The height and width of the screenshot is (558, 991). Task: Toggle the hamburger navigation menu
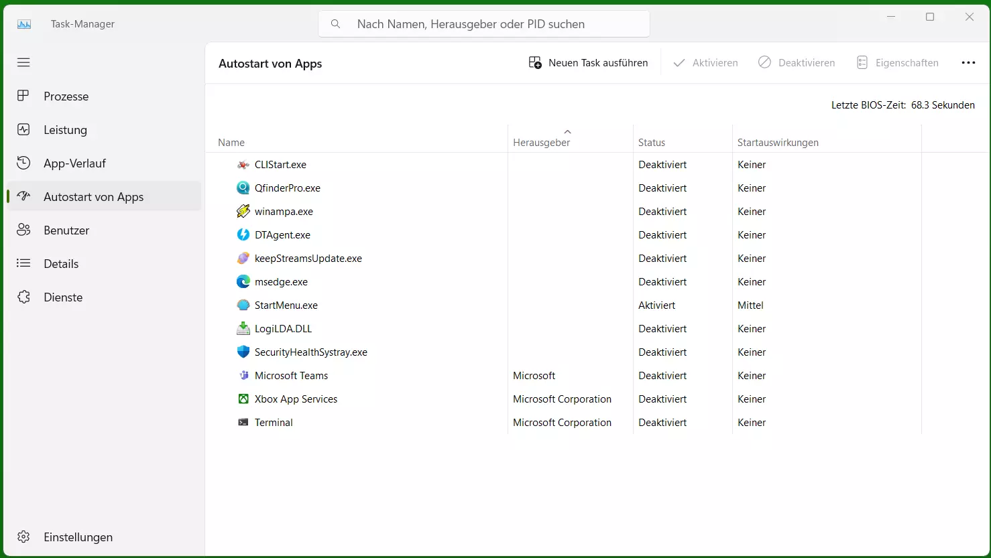pyautogui.click(x=23, y=62)
